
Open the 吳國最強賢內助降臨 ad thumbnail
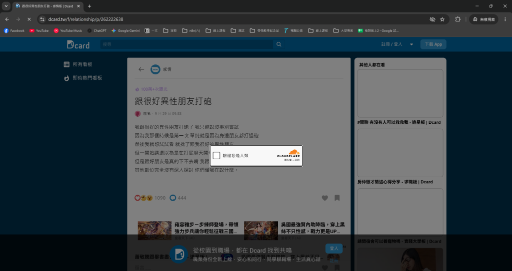(x=261, y=231)
